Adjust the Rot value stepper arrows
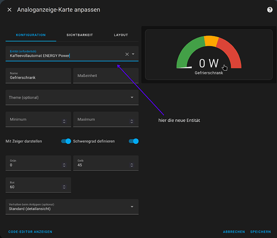Screen dimensions: 277x238 [64, 187]
